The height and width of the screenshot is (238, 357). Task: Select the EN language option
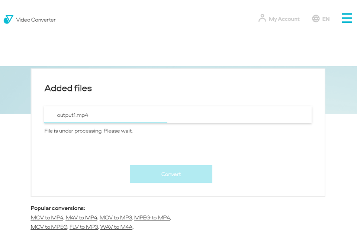[326, 19]
